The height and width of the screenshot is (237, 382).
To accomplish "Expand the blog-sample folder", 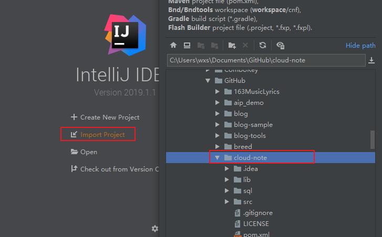I will tap(218, 124).
